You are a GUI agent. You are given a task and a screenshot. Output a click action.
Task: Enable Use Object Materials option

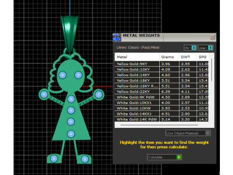coord(188,133)
